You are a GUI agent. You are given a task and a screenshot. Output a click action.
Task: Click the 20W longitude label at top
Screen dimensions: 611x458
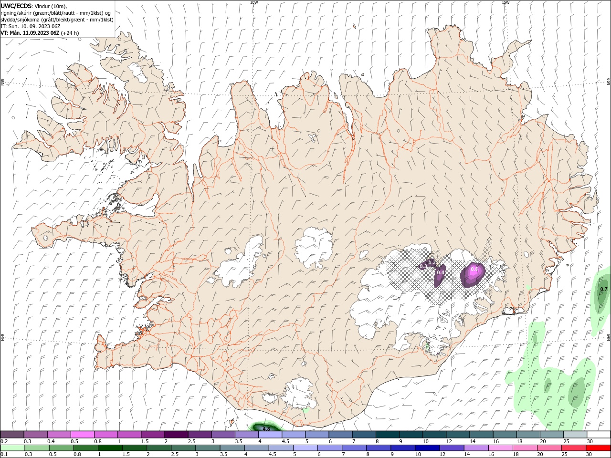(254, 2)
